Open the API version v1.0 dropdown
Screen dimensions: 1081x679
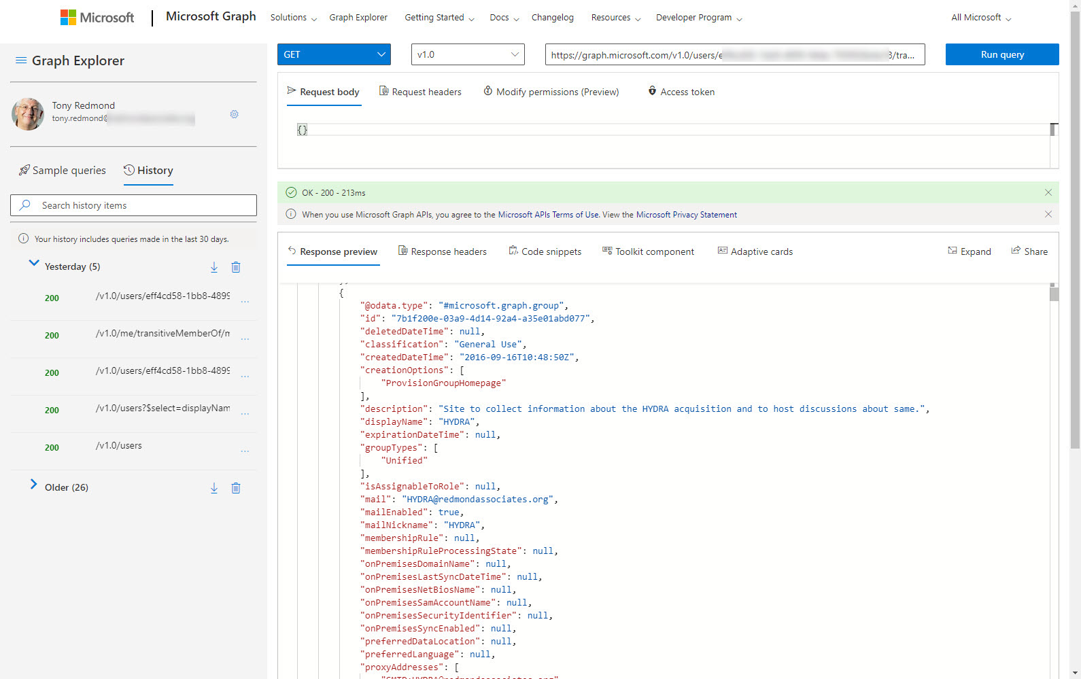(x=468, y=54)
